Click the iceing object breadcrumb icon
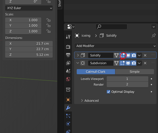This screenshot has width=158, height=133. [77, 36]
